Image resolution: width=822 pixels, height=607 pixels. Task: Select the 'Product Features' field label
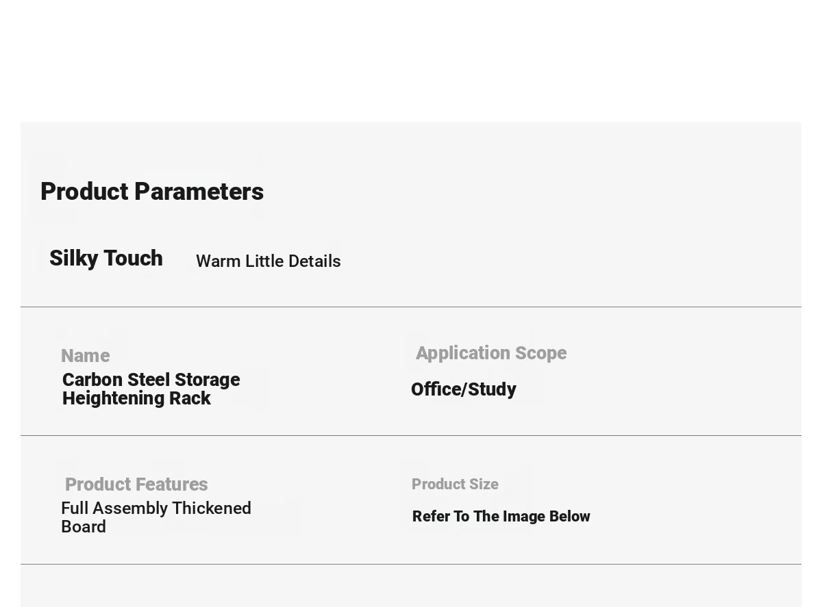(136, 485)
